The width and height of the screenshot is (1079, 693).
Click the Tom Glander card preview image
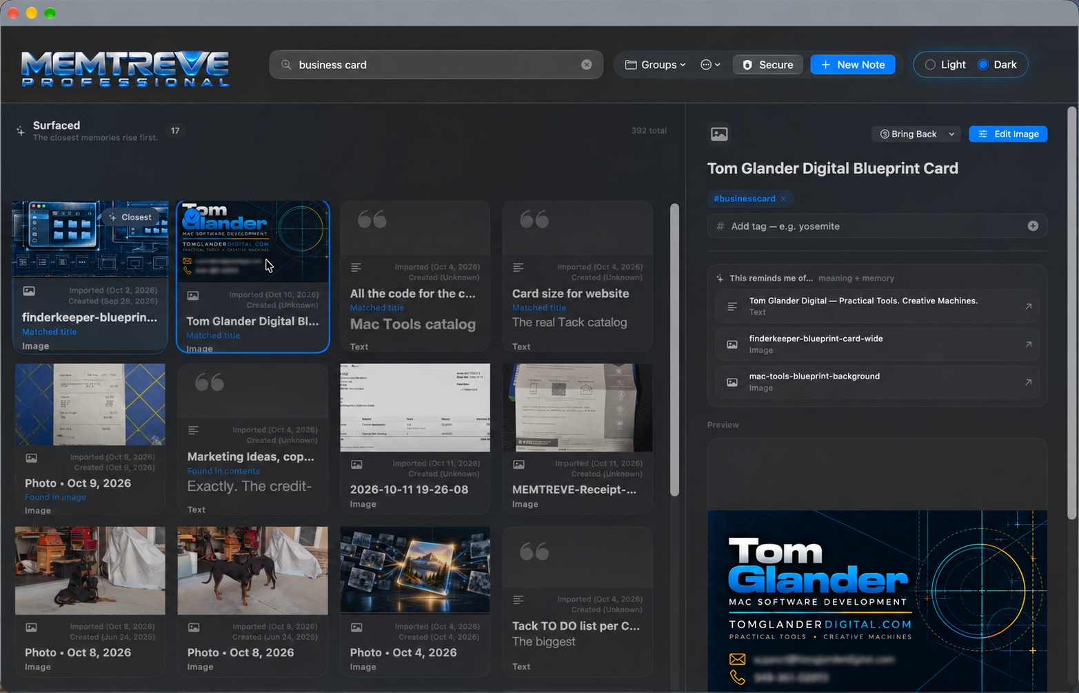click(877, 600)
